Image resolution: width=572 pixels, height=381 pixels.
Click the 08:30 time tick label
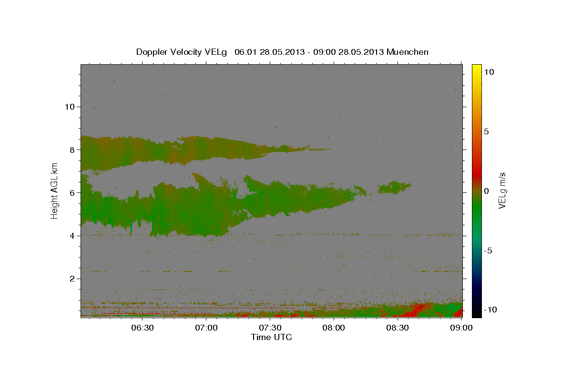coord(398,328)
